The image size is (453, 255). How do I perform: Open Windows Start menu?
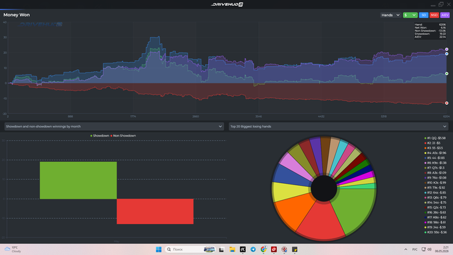tap(159, 250)
